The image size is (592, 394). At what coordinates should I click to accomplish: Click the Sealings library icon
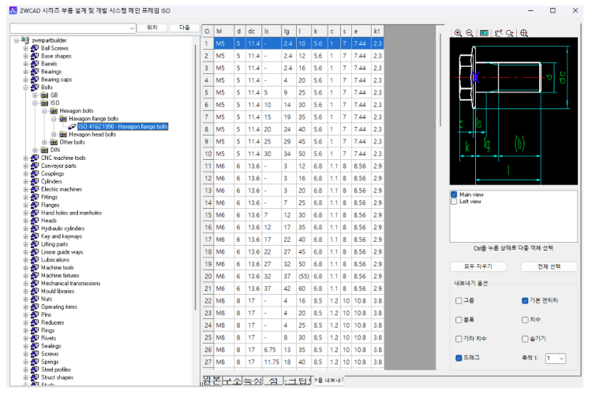(35, 346)
